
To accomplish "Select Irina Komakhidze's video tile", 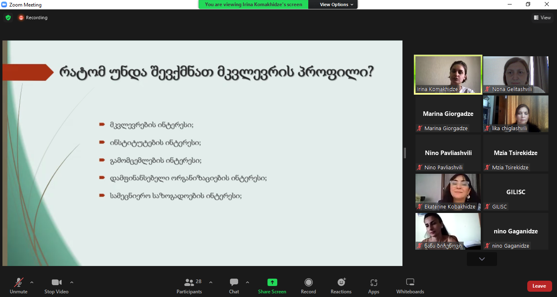I will (448, 74).
